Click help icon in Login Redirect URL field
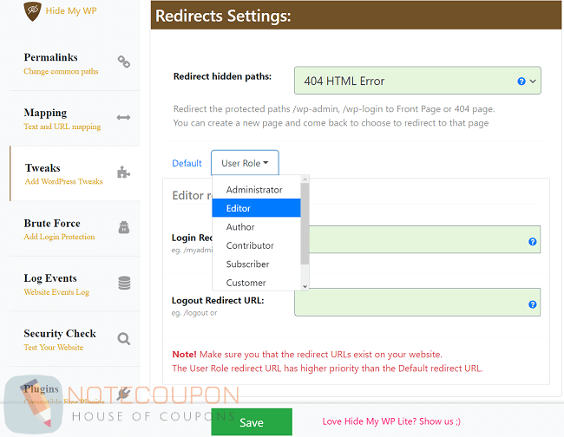This screenshot has height=437, width=564. [533, 242]
